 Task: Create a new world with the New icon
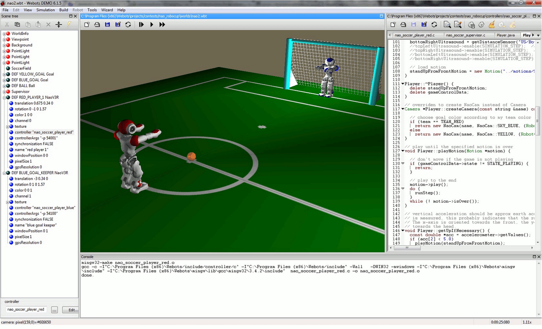point(87,24)
